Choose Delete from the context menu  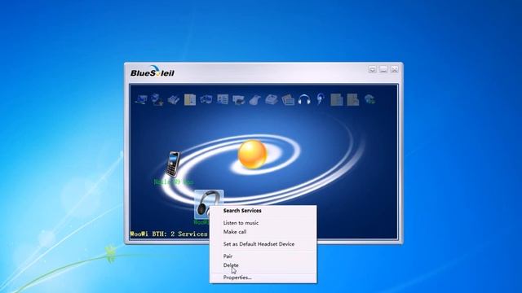263,265
